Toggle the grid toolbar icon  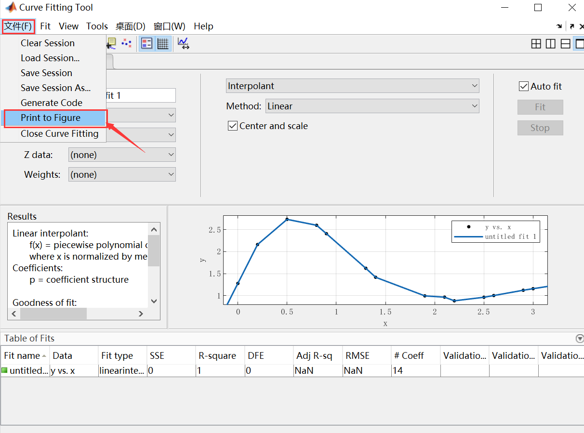pyautogui.click(x=163, y=43)
